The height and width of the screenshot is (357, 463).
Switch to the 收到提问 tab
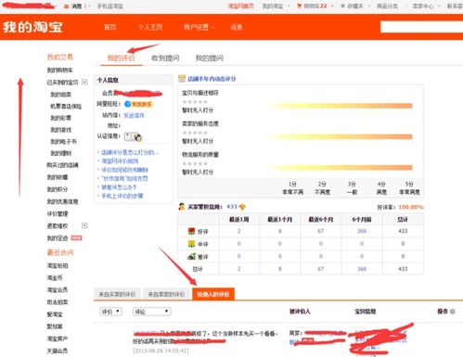(165, 57)
